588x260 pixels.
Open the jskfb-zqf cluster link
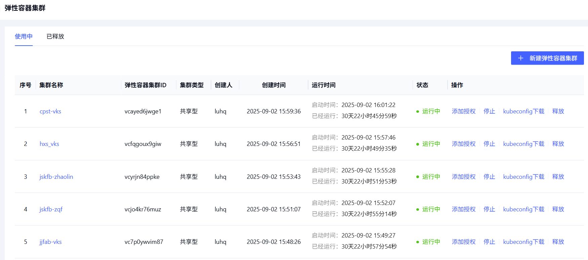pos(51,209)
